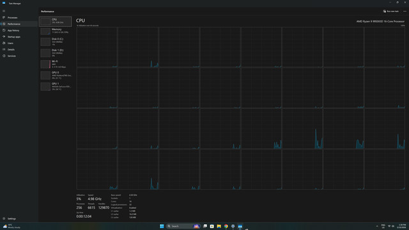Open network and volume quick settings
Screen dimensions: 409x230
(391, 226)
